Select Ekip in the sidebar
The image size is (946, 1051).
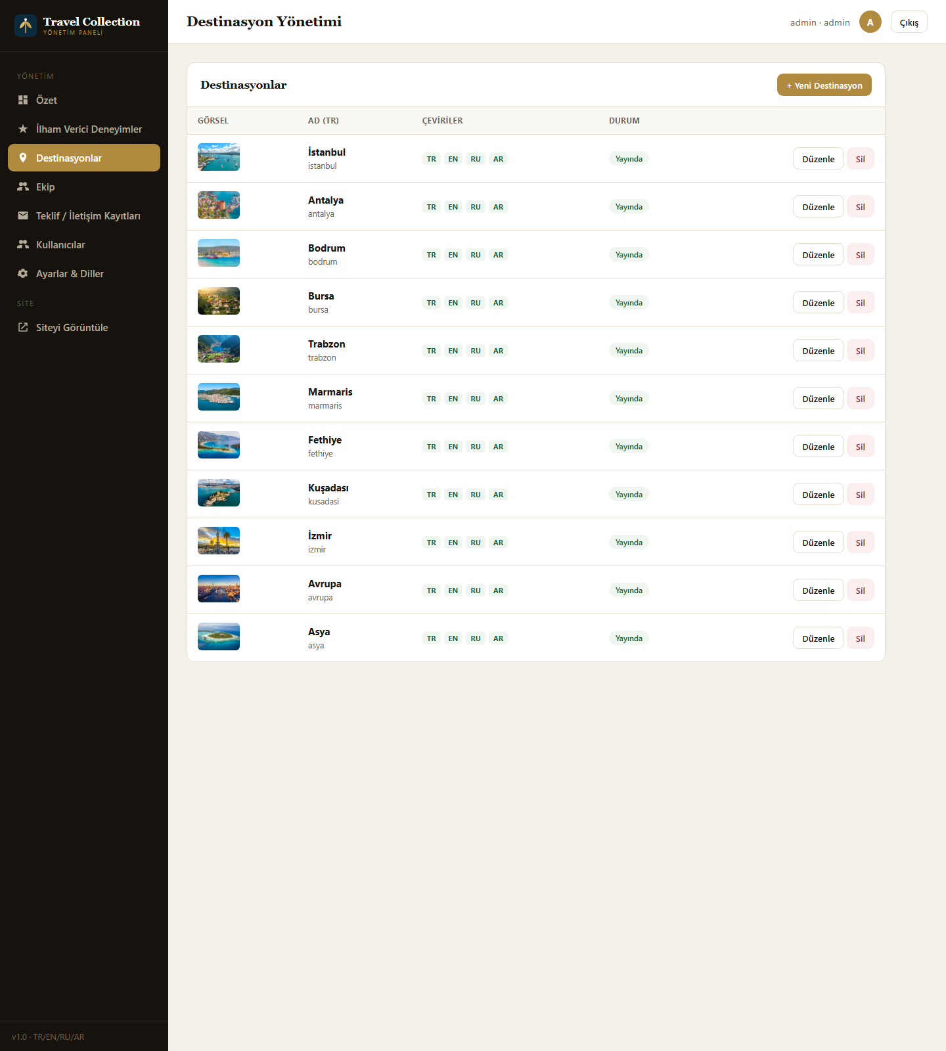84,187
